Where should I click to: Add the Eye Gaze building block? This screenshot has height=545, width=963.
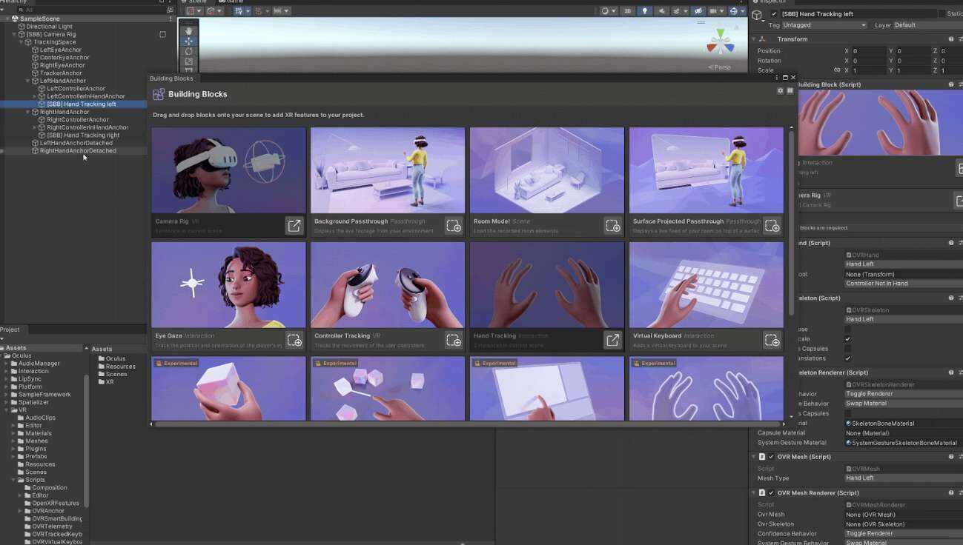coord(294,341)
